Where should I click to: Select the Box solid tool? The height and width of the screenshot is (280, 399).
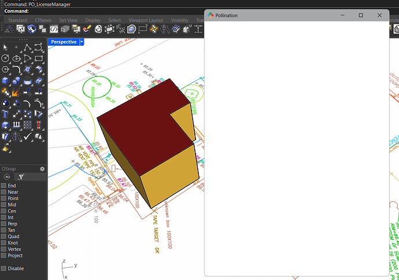[x=5, y=80]
